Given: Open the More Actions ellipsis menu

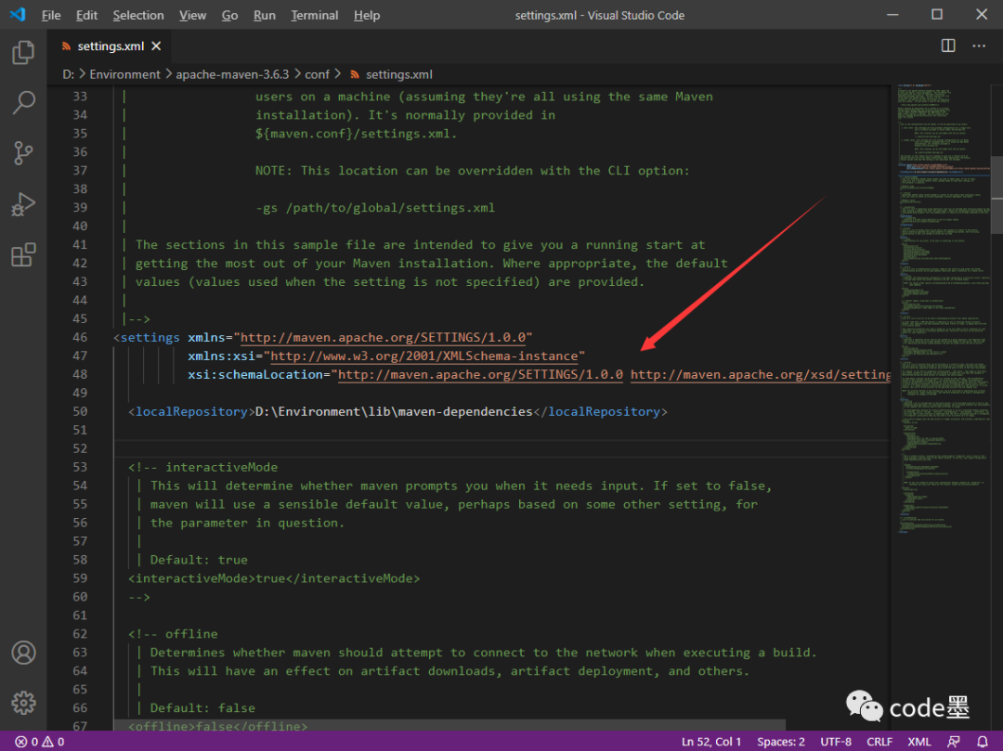Looking at the screenshot, I should (979, 45).
